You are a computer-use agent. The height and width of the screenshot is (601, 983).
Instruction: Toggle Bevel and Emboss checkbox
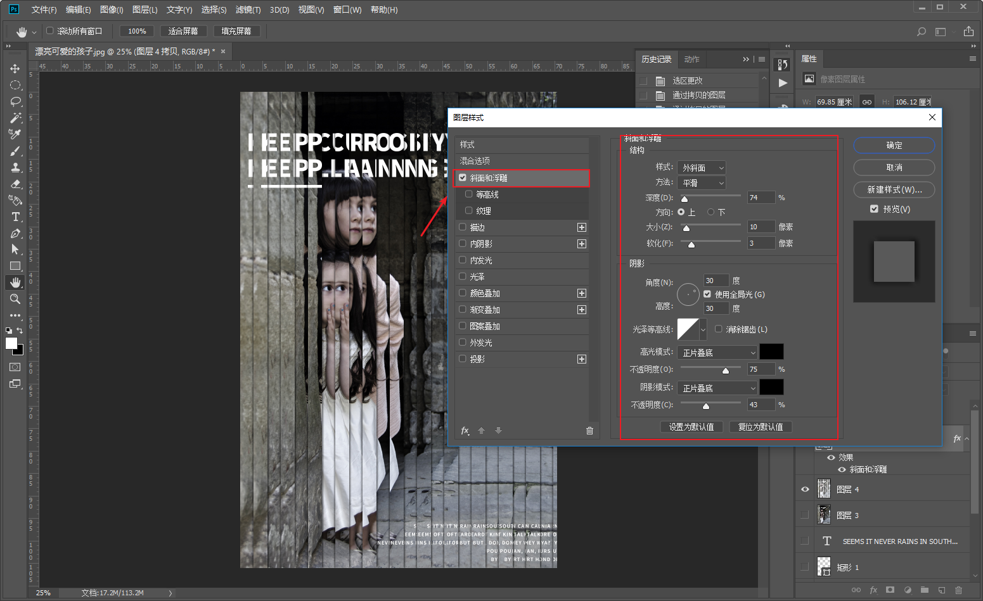(x=463, y=178)
